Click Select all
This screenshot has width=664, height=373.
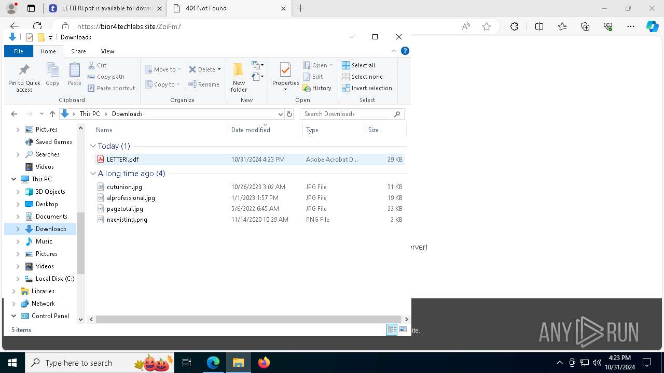tap(358, 65)
